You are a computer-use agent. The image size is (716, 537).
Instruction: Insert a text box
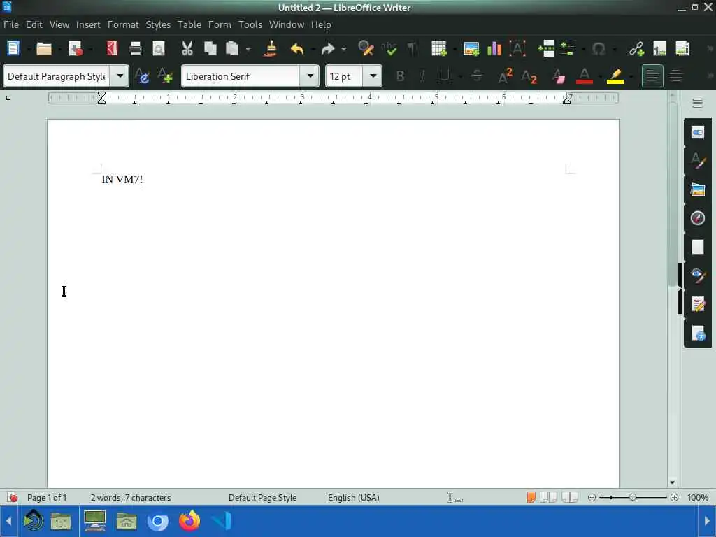[517, 48]
